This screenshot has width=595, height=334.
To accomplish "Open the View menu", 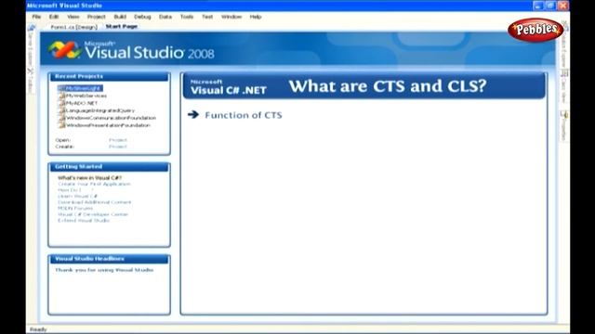I will point(73,17).
